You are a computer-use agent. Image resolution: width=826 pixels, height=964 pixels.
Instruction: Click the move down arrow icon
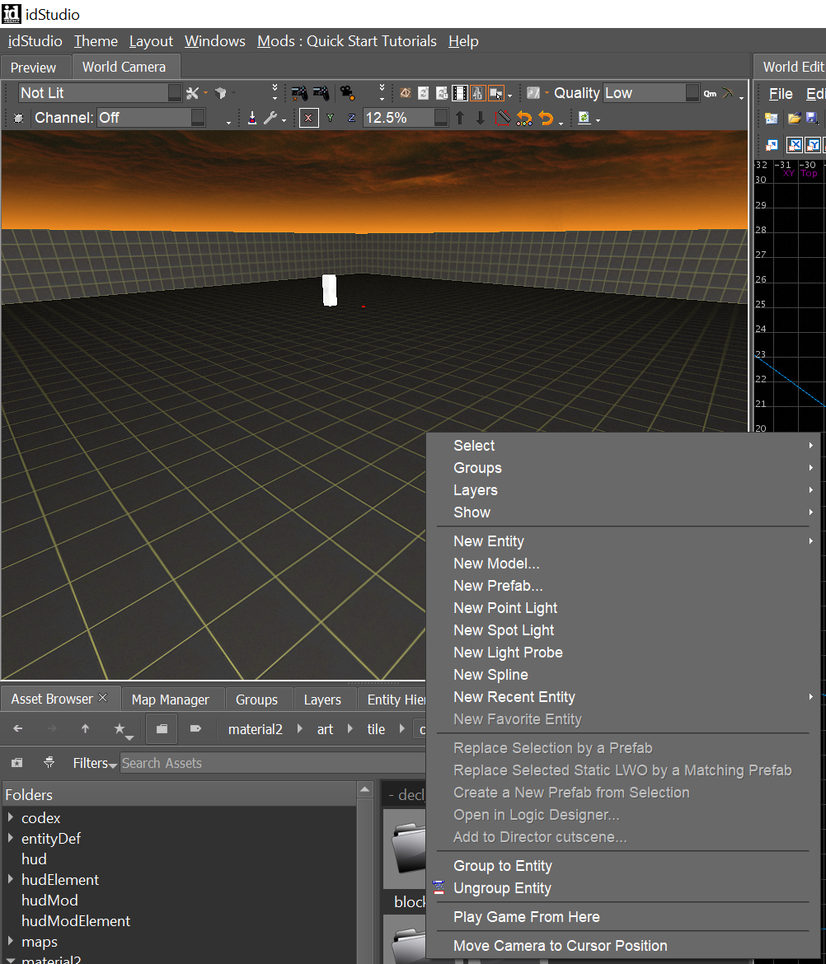tap(481, 118)
